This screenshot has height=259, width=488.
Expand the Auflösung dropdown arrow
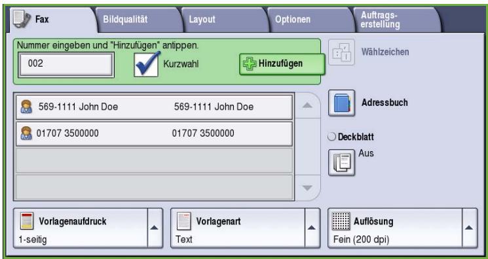click(x=469, y=228)
